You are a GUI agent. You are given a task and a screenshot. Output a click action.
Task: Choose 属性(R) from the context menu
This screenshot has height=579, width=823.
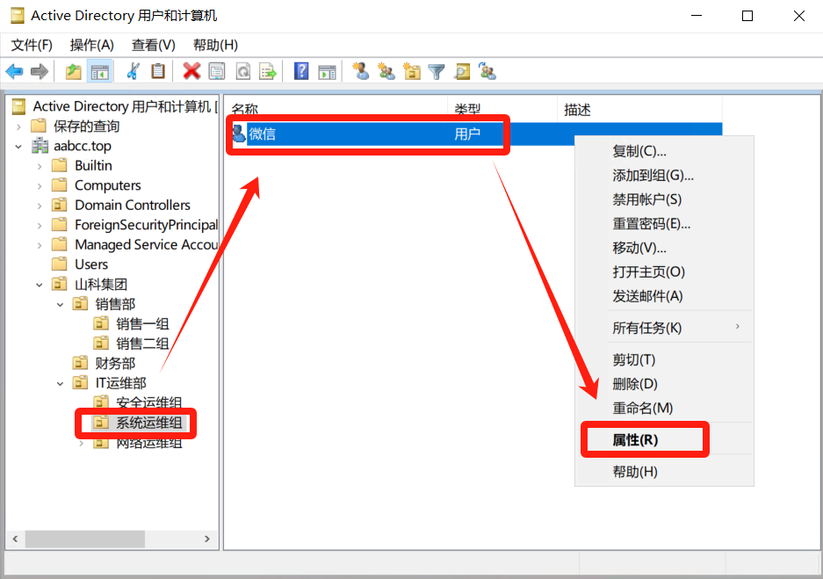[x=635, y=440]
